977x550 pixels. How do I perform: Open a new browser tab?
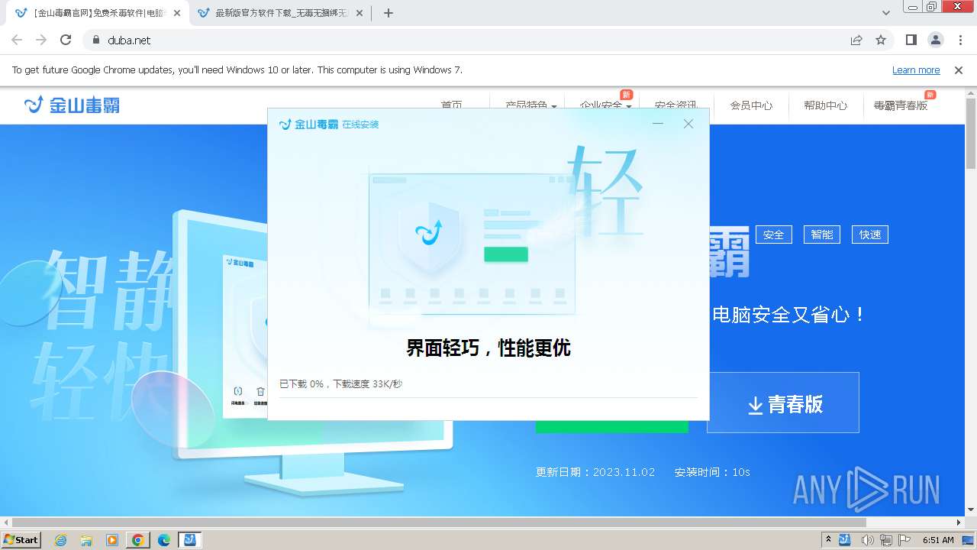coord(389,13)
